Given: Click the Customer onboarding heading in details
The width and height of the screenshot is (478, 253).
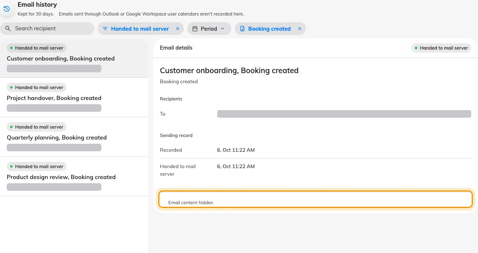Looking at the screenshot, I should (x=229, y=70).
